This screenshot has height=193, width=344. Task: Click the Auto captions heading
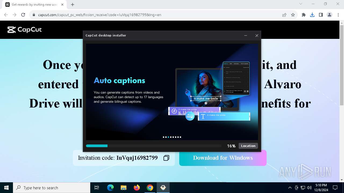pos(119,80)
